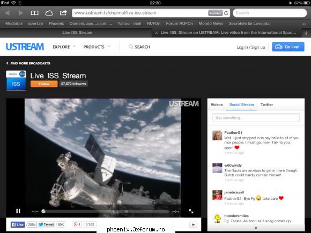Click FIND MORE BROADCASTS back link

28,63
